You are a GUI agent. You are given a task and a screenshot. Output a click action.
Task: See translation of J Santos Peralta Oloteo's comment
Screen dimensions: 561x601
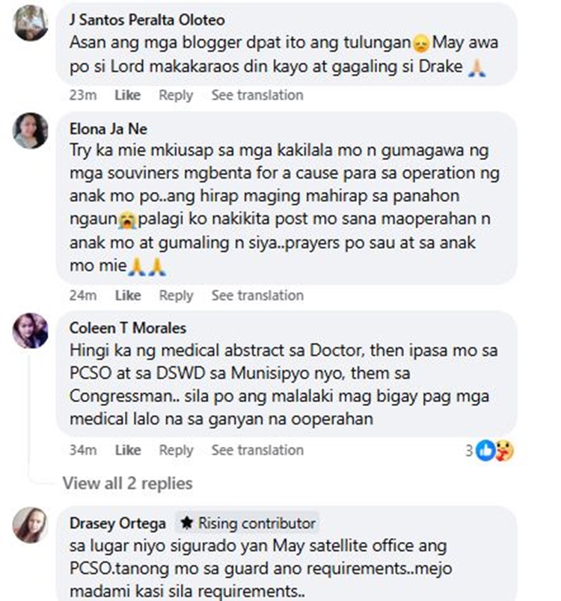257,95
